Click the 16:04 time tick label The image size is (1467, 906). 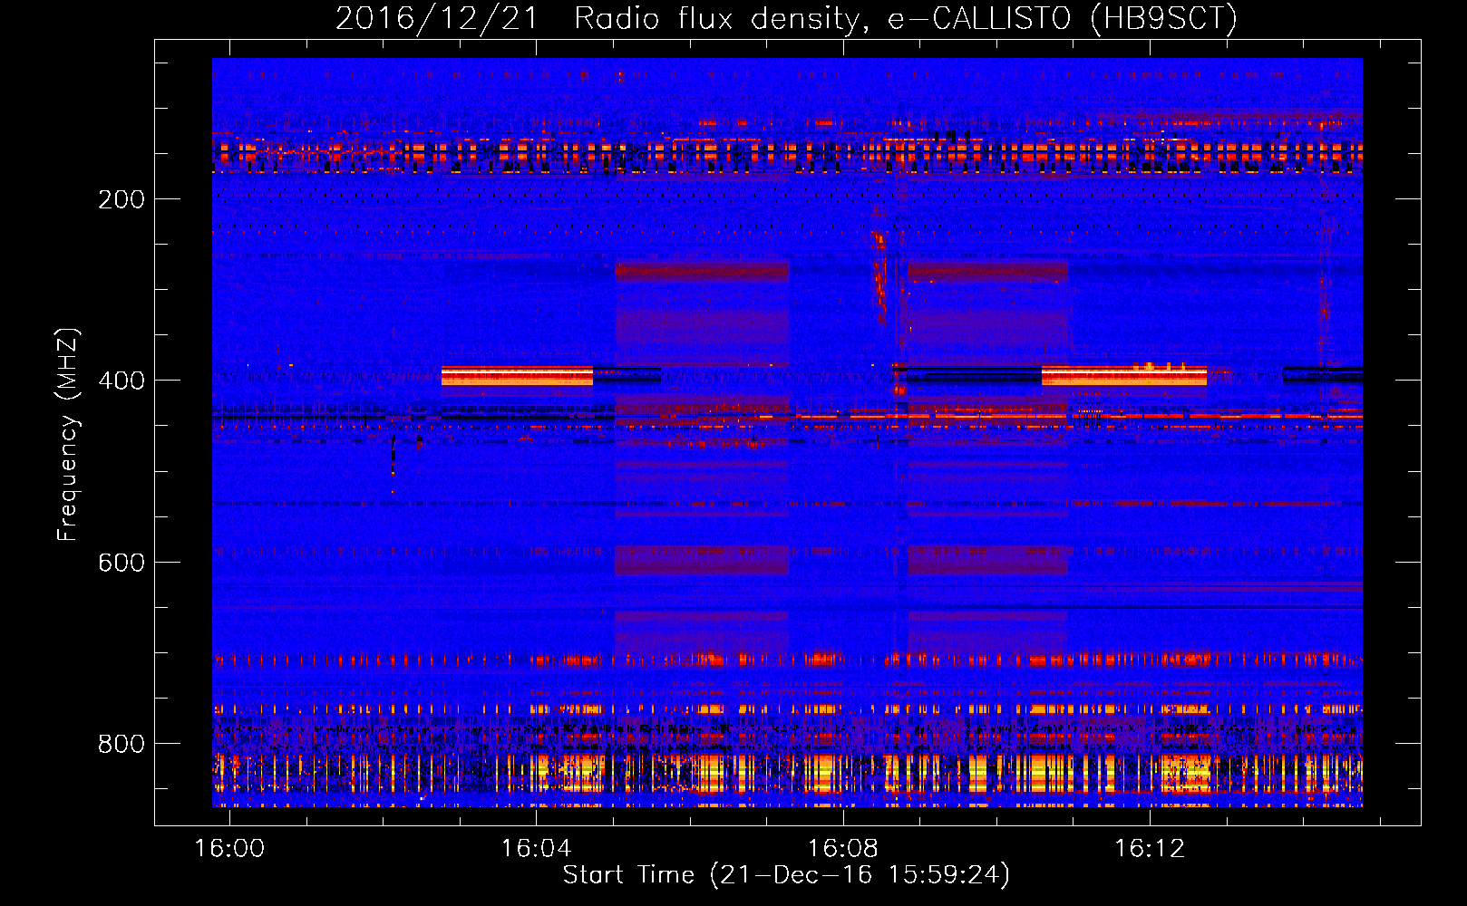coord(537,848)
